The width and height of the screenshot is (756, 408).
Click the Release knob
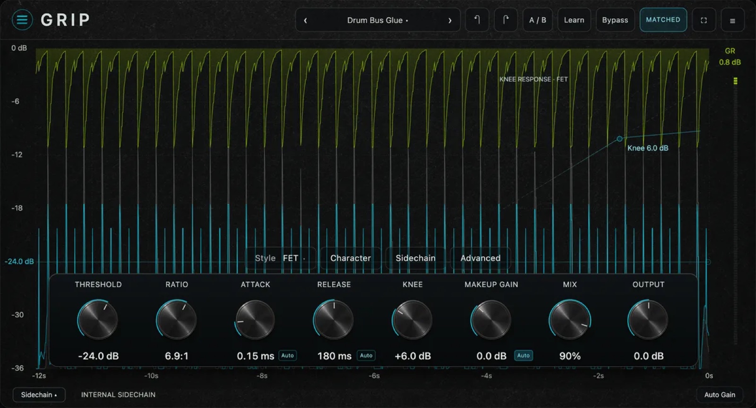pos(334,320)
